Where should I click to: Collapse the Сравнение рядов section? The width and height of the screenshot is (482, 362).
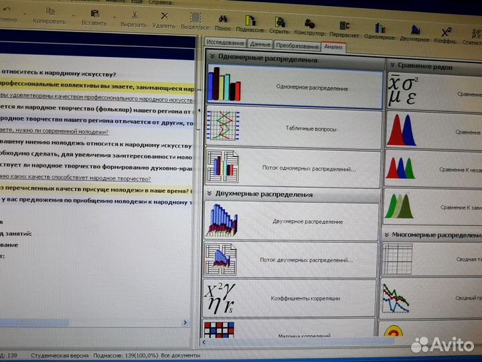(x=392, y=65)
